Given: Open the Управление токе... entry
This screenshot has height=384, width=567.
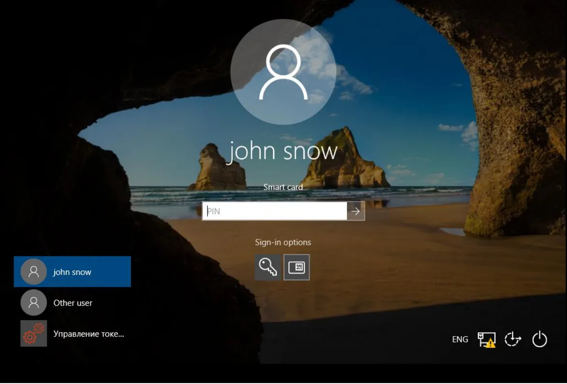Looking at the screenshot, I should 72,333.
